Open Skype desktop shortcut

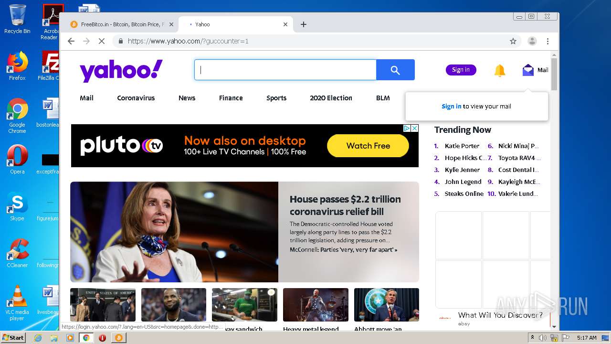pos(17,206)
